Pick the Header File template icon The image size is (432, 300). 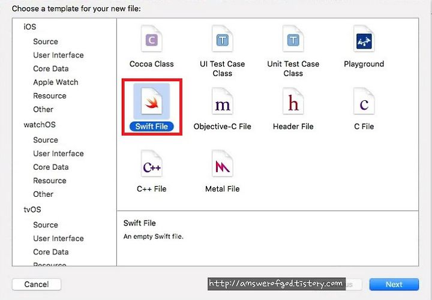(x=293, y=101)
